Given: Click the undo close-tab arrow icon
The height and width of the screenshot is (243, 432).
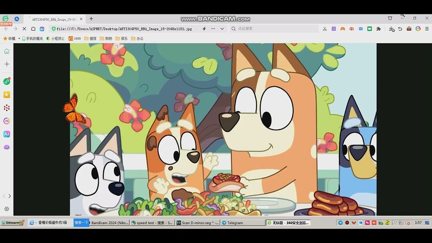Looking at the screenshot, I should [x=401, y=29].
